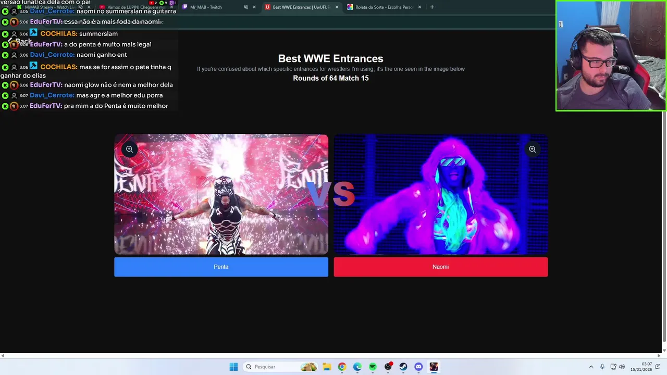Open the clock showing 03:07

coord(641,367)
